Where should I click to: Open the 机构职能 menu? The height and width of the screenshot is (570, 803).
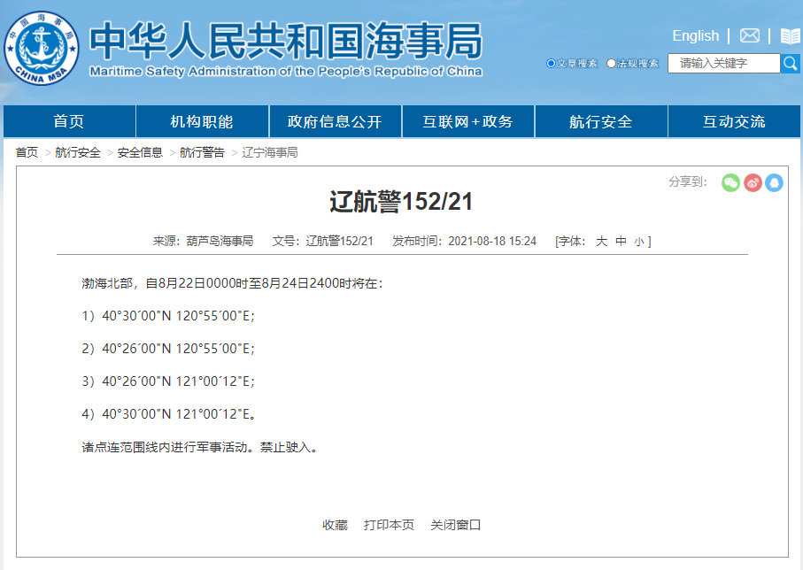[x=202, y=121]
